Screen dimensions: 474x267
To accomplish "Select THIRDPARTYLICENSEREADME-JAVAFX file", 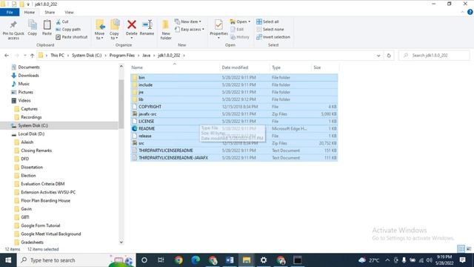I will click(234, 158).
